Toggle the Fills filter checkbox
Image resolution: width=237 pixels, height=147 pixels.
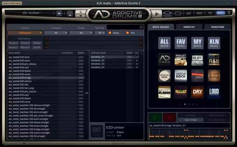tap(127, 33)
